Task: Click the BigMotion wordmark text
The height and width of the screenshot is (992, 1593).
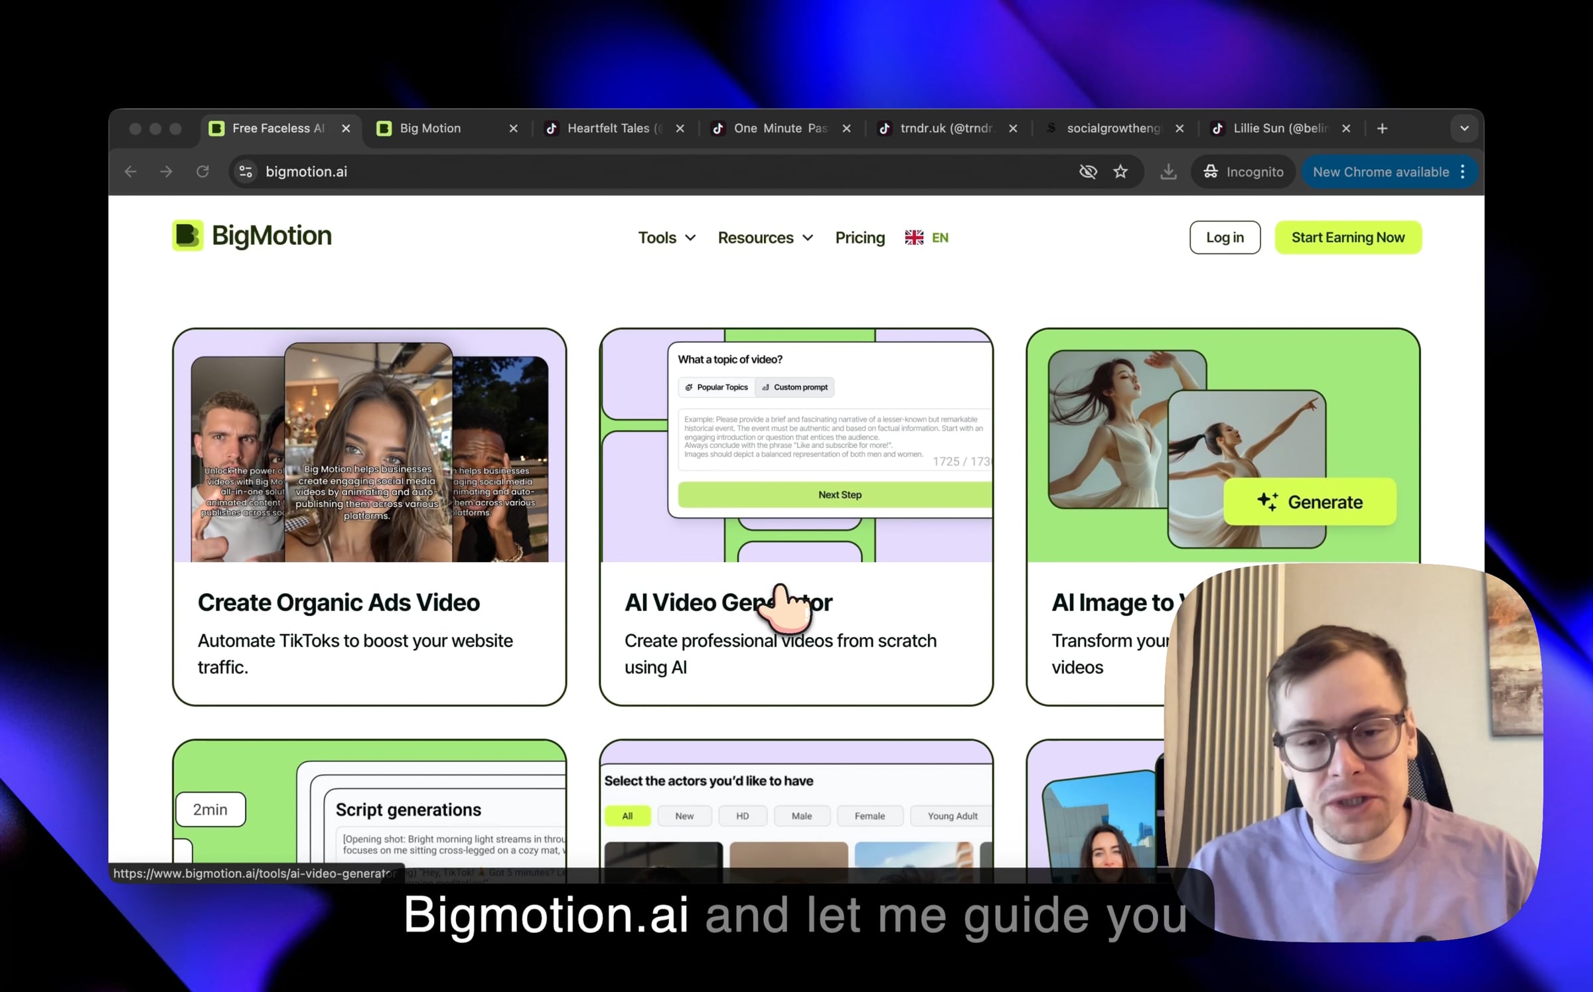Action: 271,236
